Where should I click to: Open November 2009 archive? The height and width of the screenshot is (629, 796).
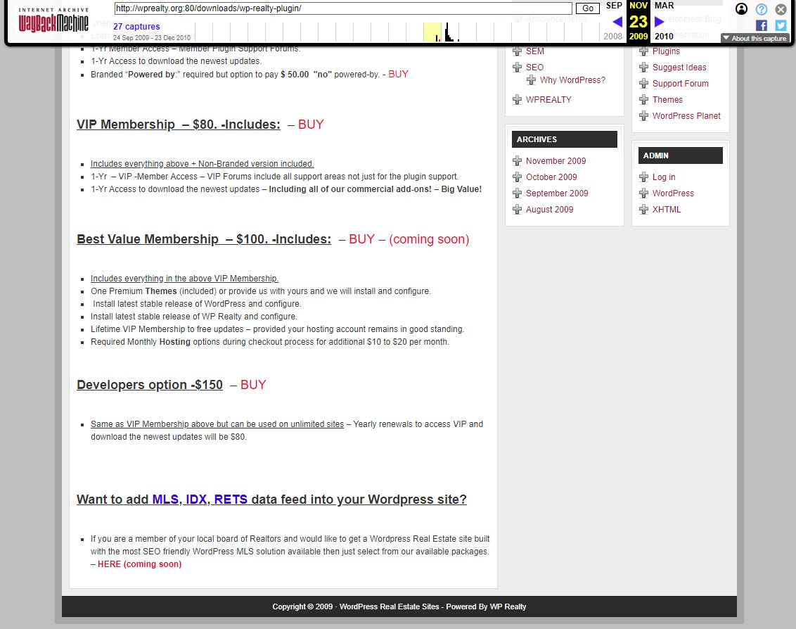(x=556, y=161)
